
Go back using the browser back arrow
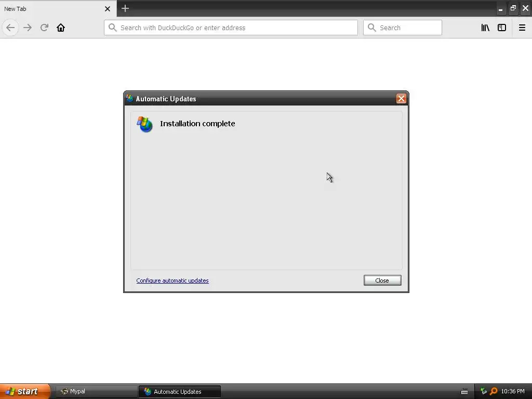click(x=10, y=28)
